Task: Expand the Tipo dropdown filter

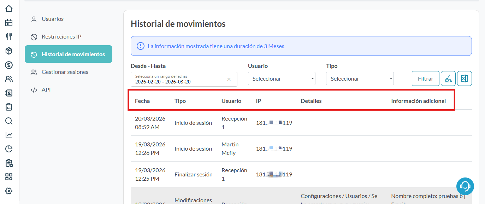Action: point(360,78)
